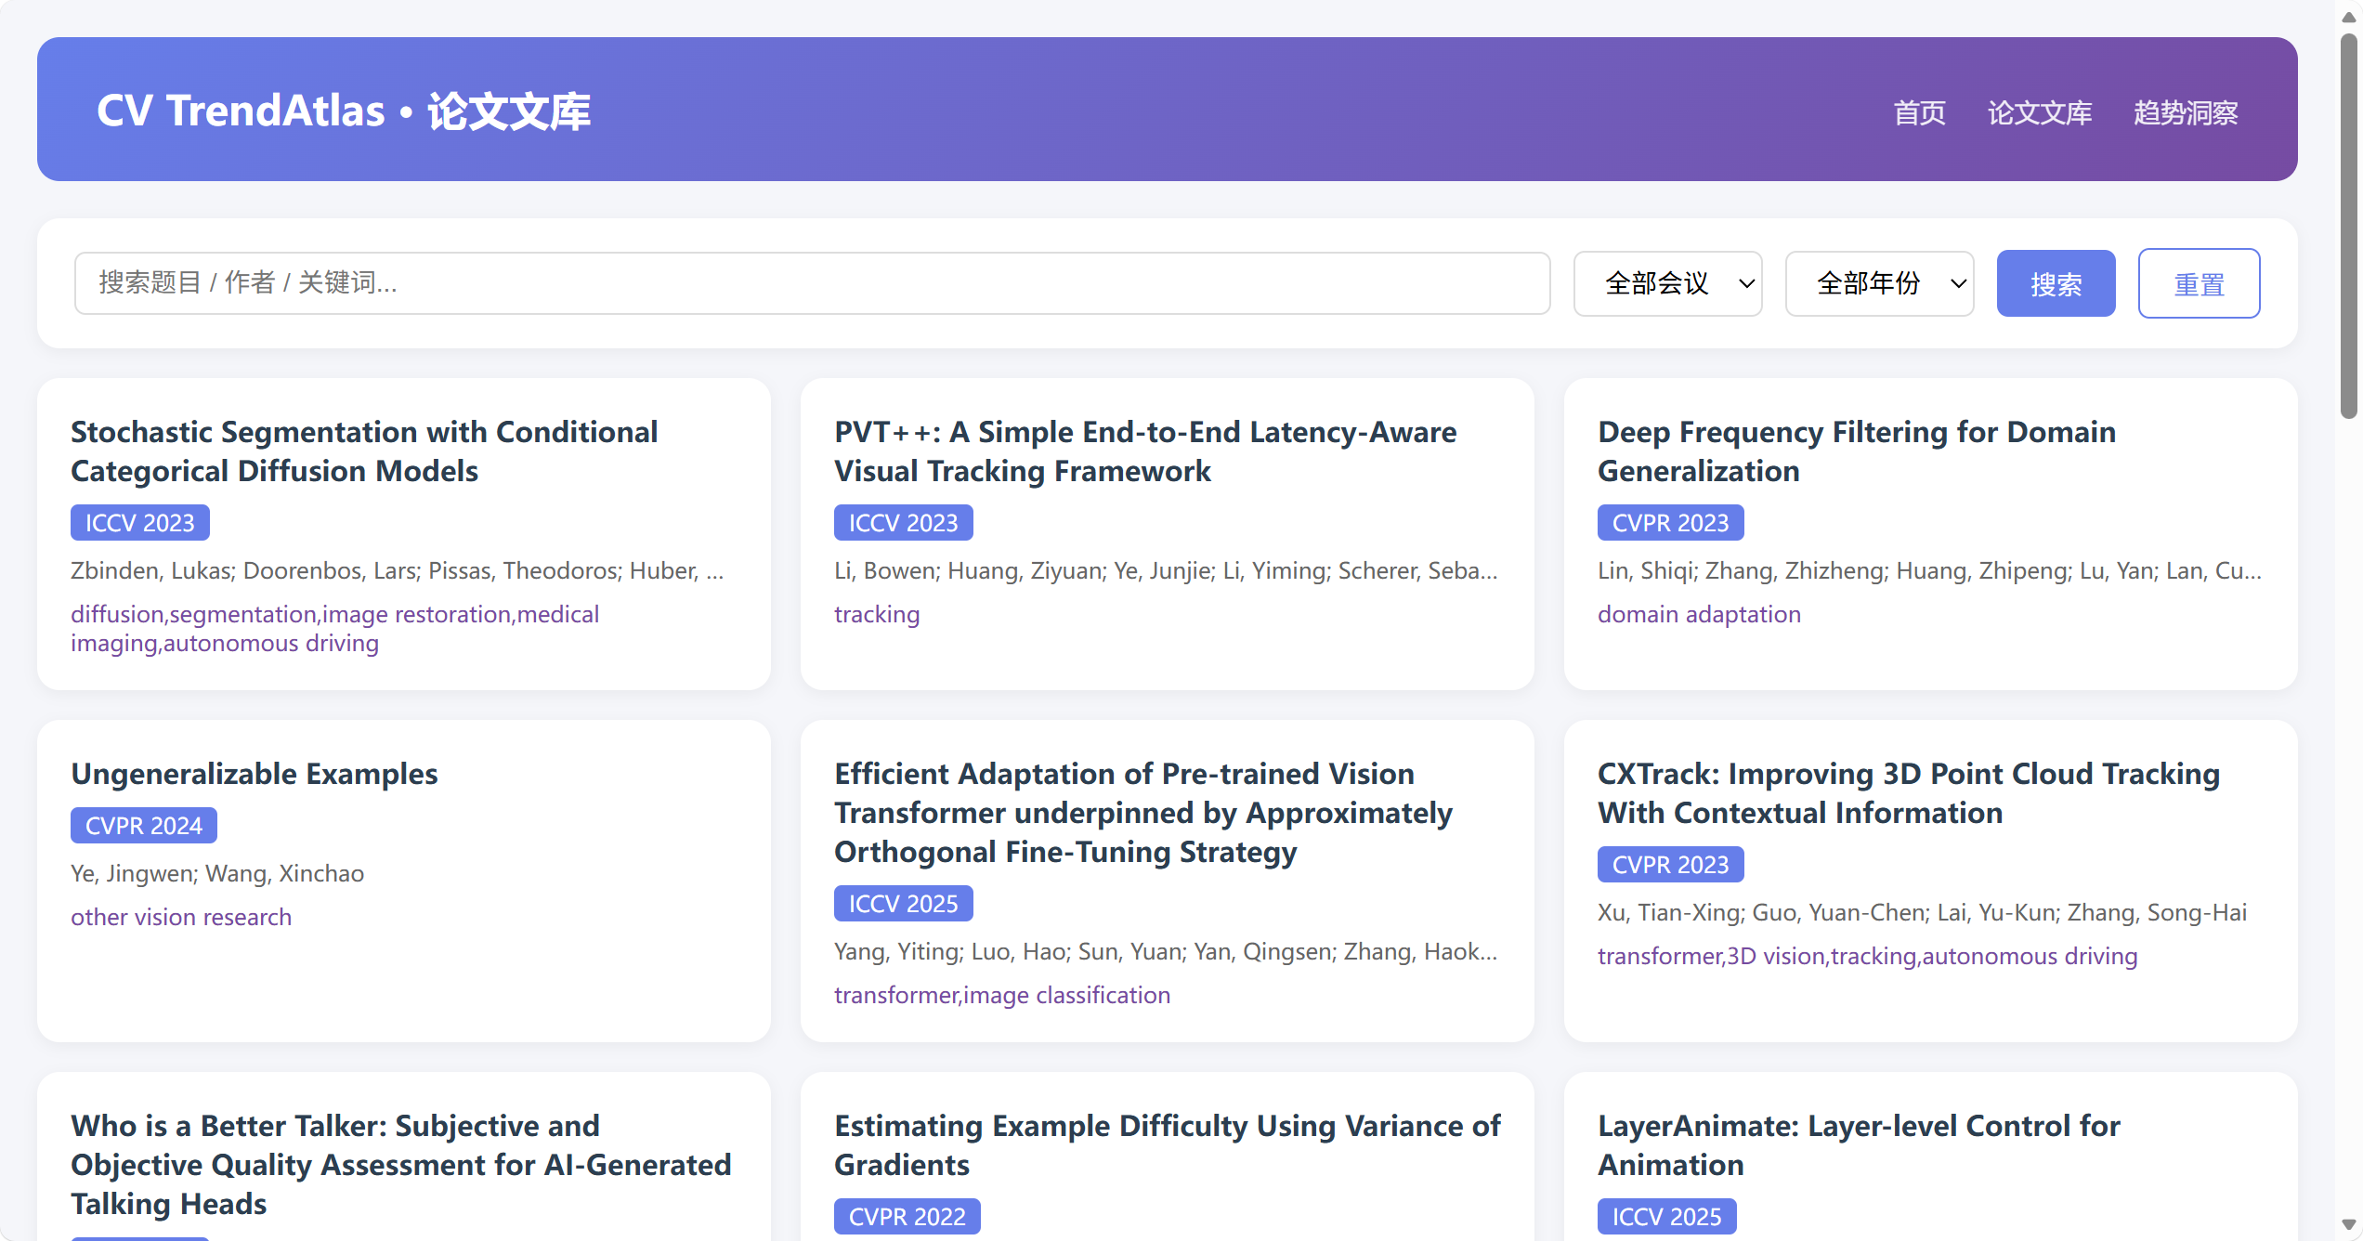Image resolution: width=2363 pixels, height=1241 pixels.
Task: Open the CXTrack 3D Point Cloud Tracking paper
Action: (x=1908, y=793)
